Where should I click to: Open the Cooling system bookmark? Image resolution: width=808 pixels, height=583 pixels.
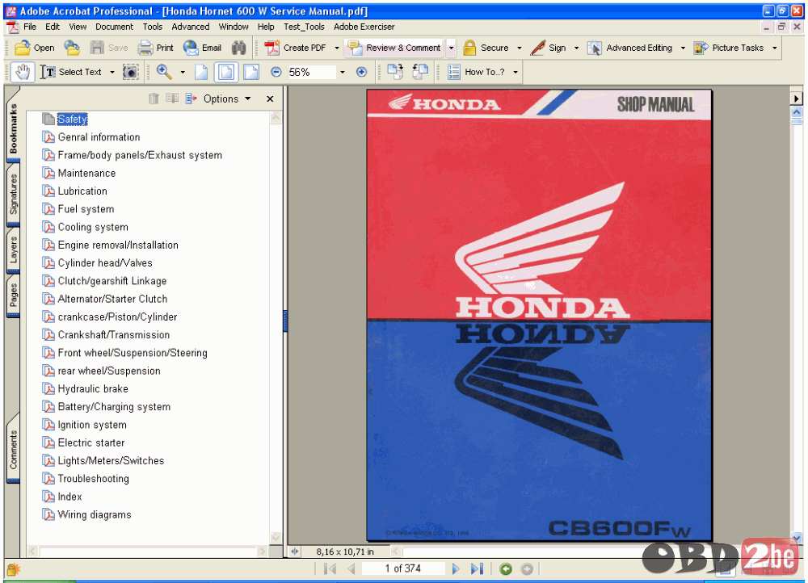point(93,227)
